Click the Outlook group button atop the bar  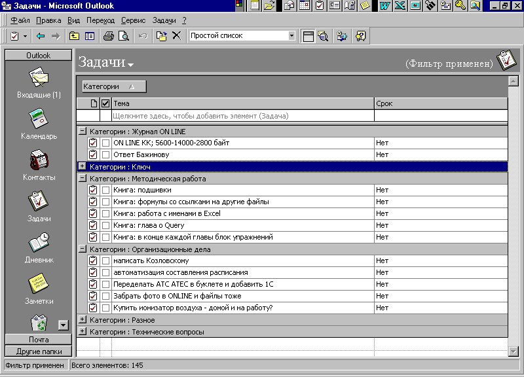(39, 56)
